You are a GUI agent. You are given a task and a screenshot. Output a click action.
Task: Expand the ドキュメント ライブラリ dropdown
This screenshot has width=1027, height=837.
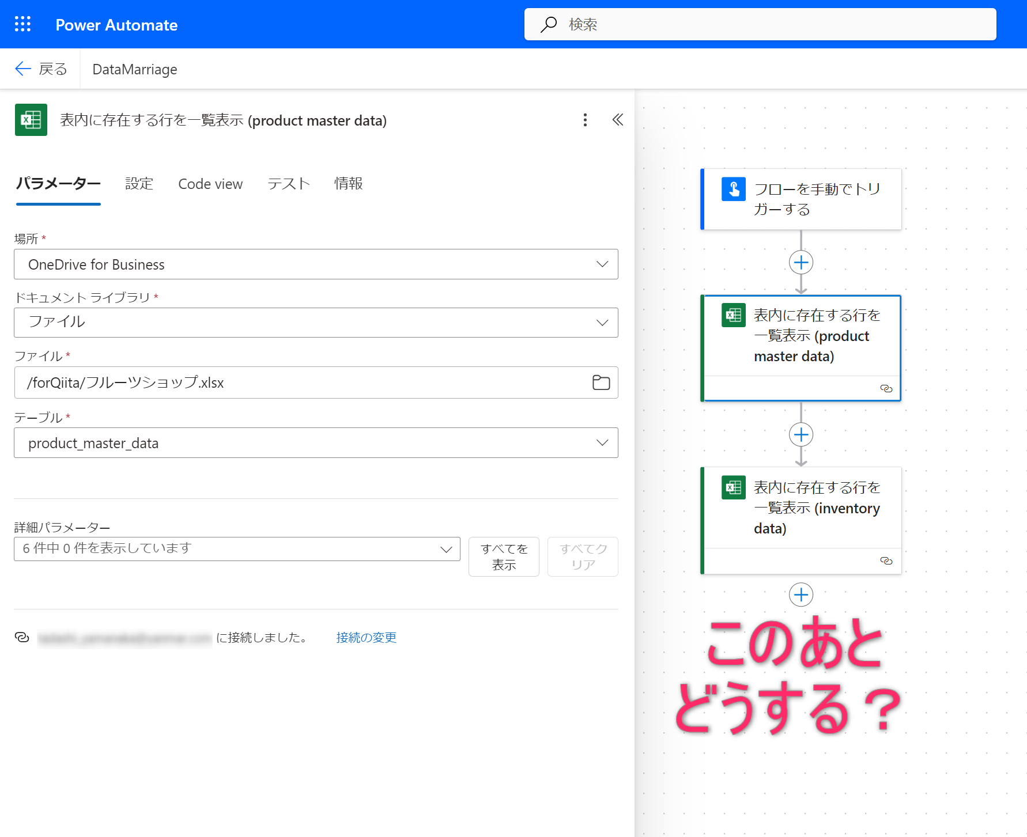coord(316,323)
